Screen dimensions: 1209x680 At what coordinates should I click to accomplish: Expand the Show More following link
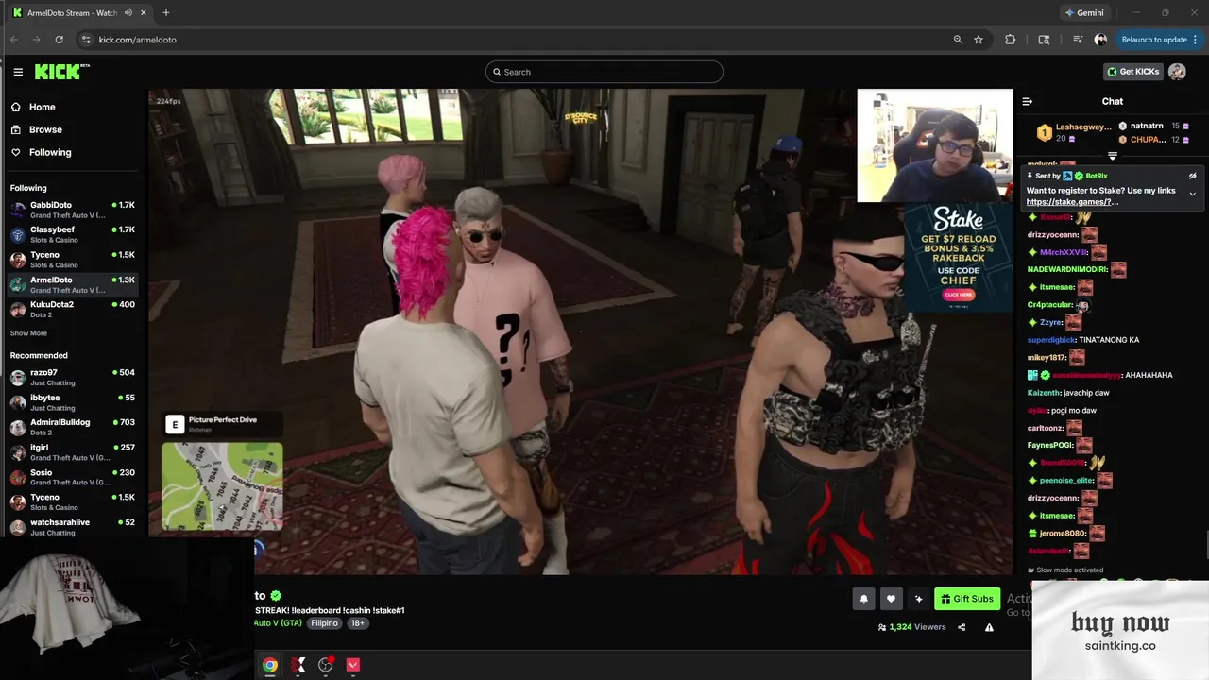pos(28,333)
